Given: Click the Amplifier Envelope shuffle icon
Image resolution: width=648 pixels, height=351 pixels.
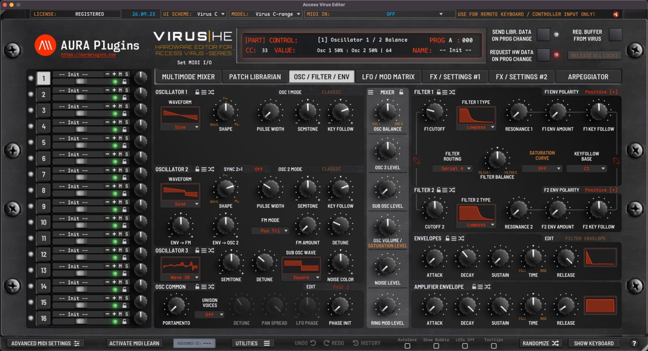Looking at the screenshot, I should [487, 287].
